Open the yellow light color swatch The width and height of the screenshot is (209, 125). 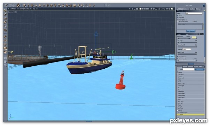point(194,37)
